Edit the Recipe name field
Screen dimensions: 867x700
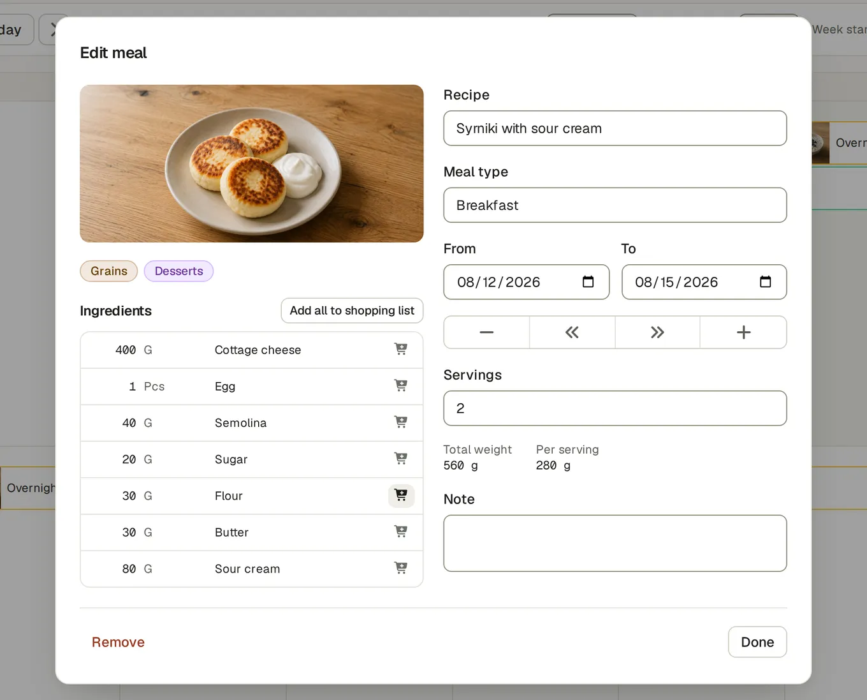[x=615, y=128]
